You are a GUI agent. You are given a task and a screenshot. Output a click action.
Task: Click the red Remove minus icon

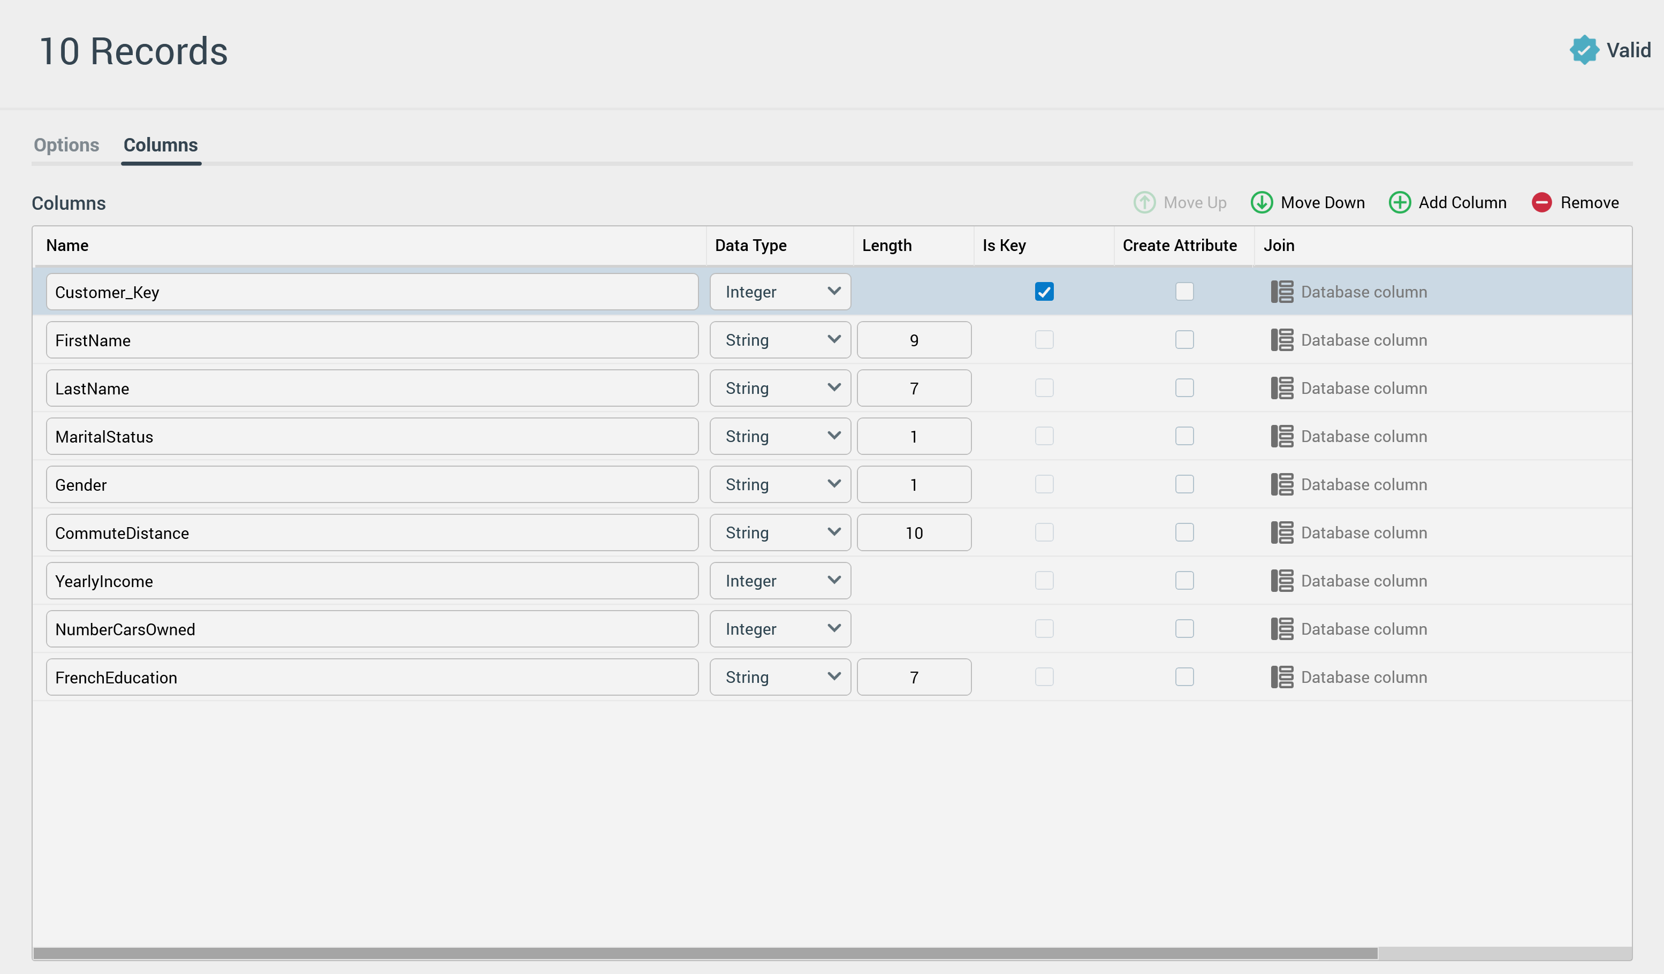[x=1541, y=202]
